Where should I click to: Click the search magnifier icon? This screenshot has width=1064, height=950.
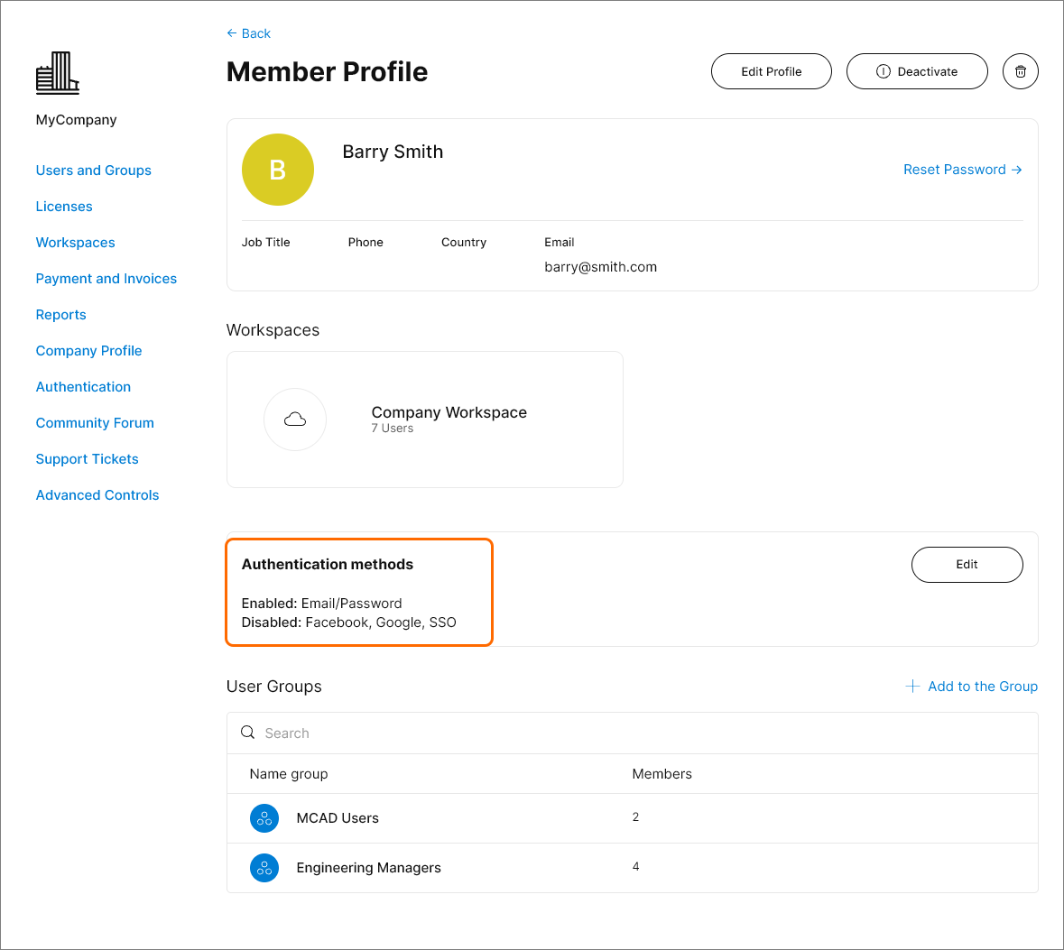click(247, 733)
